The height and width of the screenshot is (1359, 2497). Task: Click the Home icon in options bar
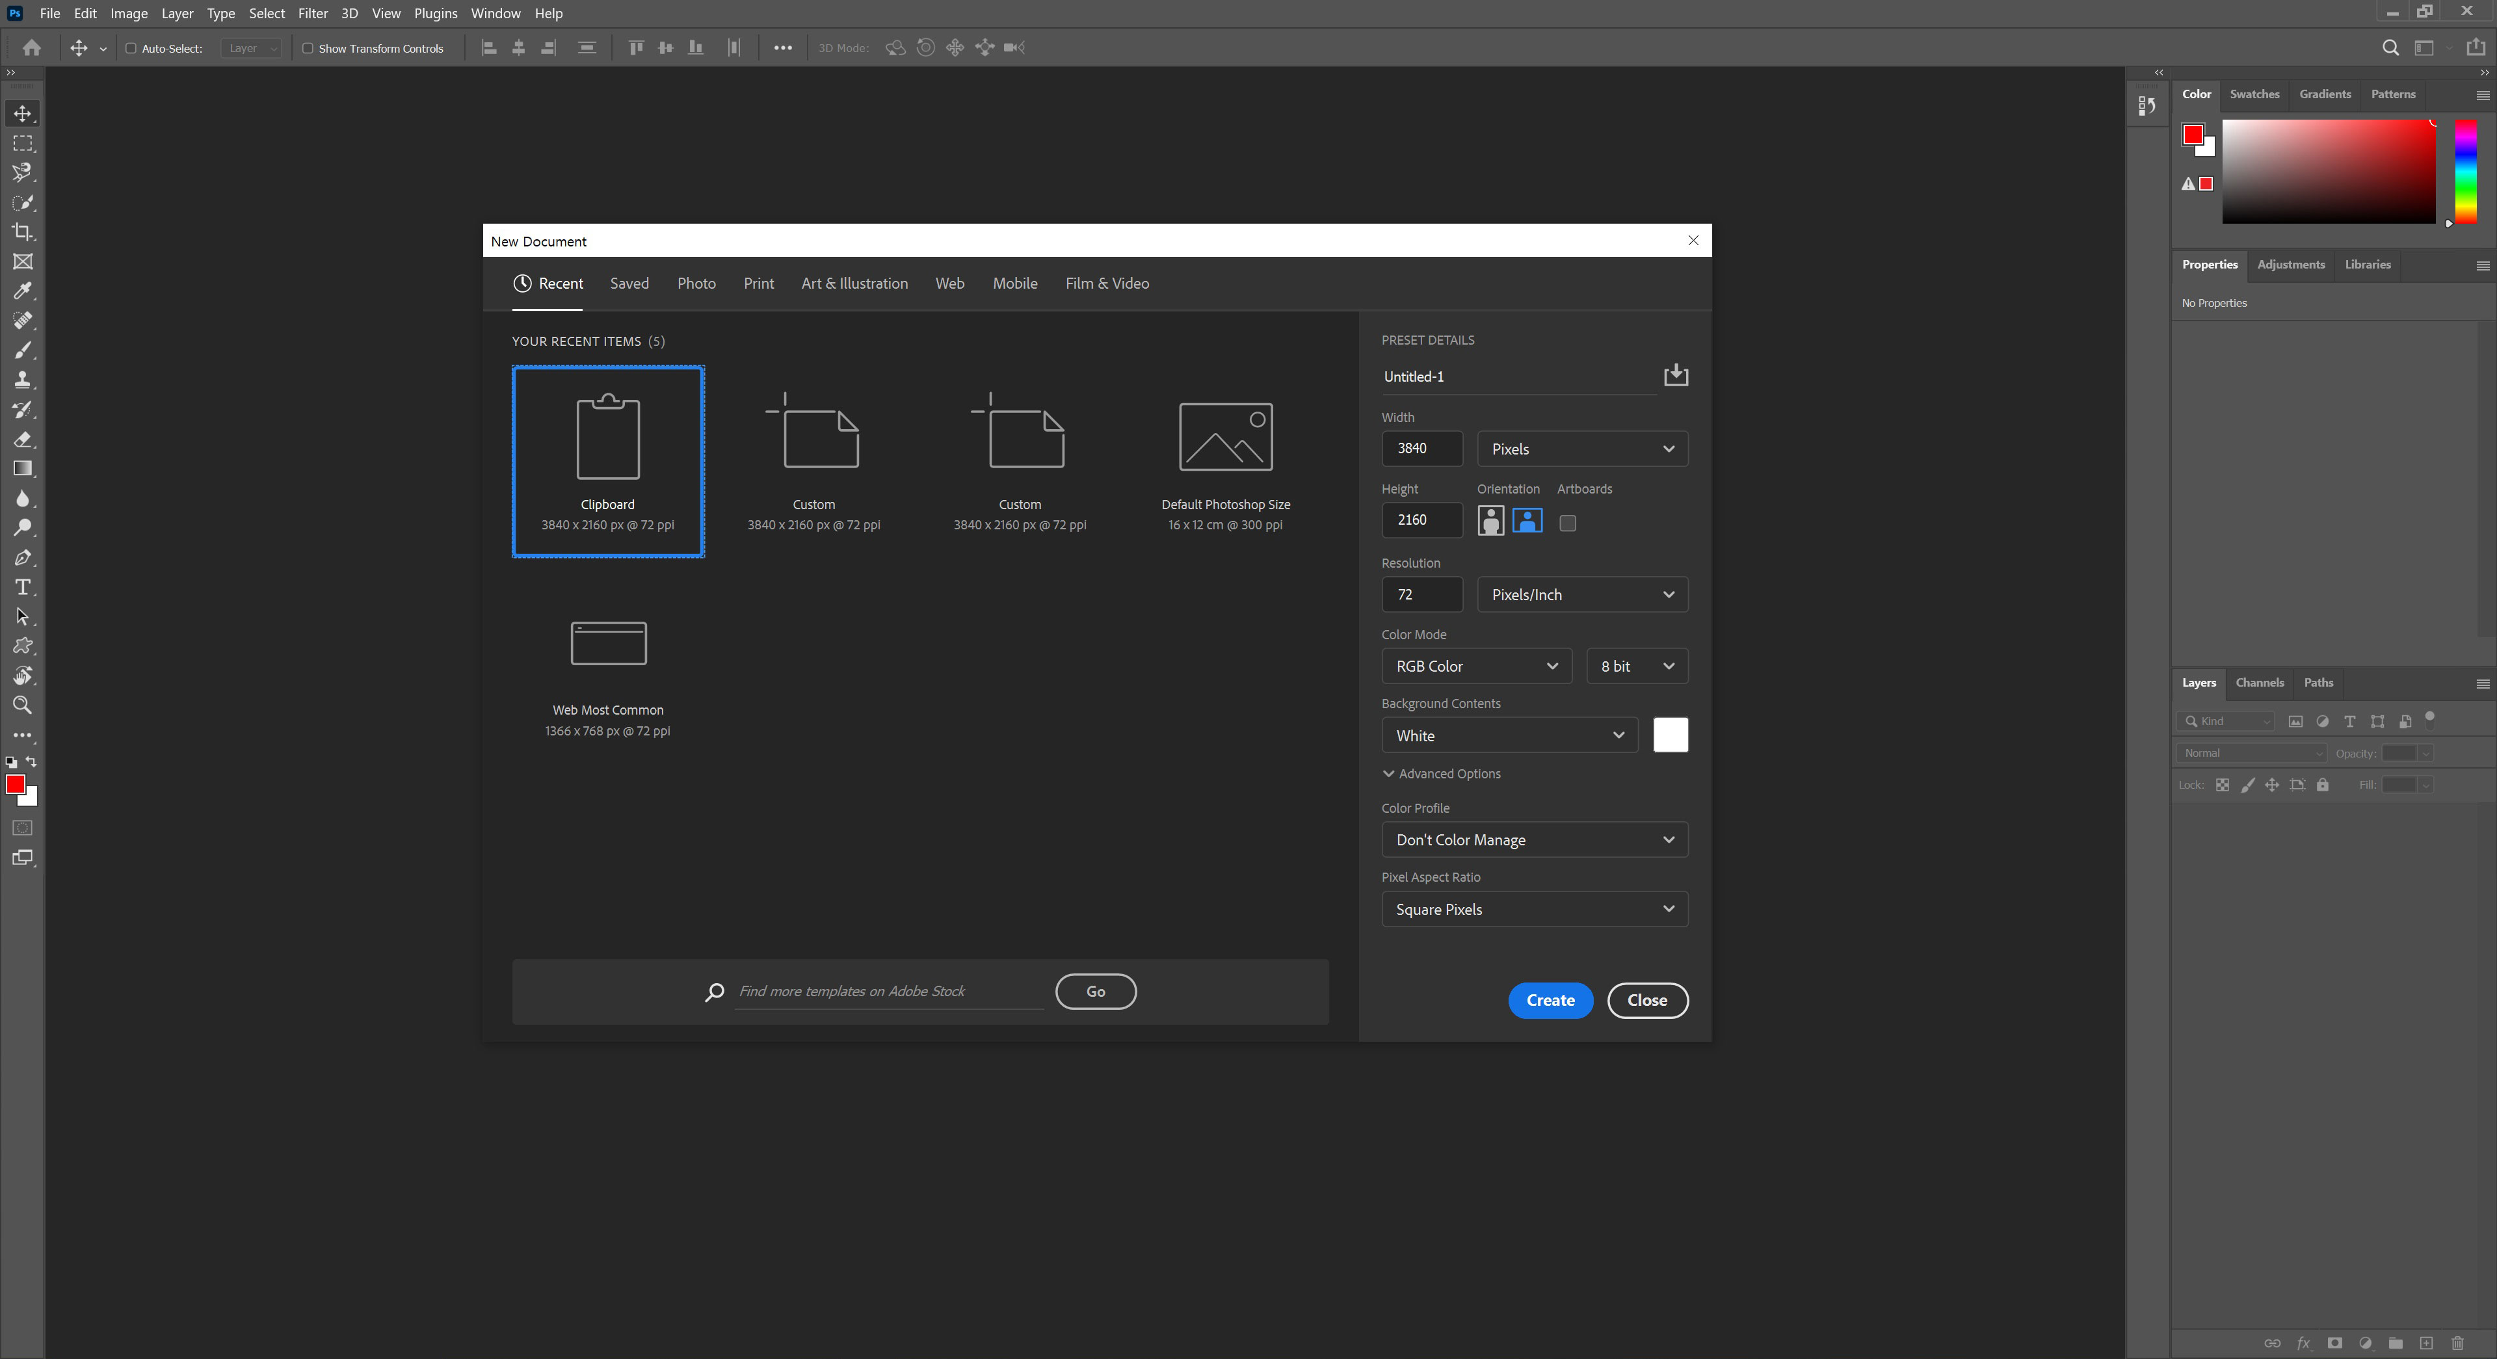click(x=32, y=47)
